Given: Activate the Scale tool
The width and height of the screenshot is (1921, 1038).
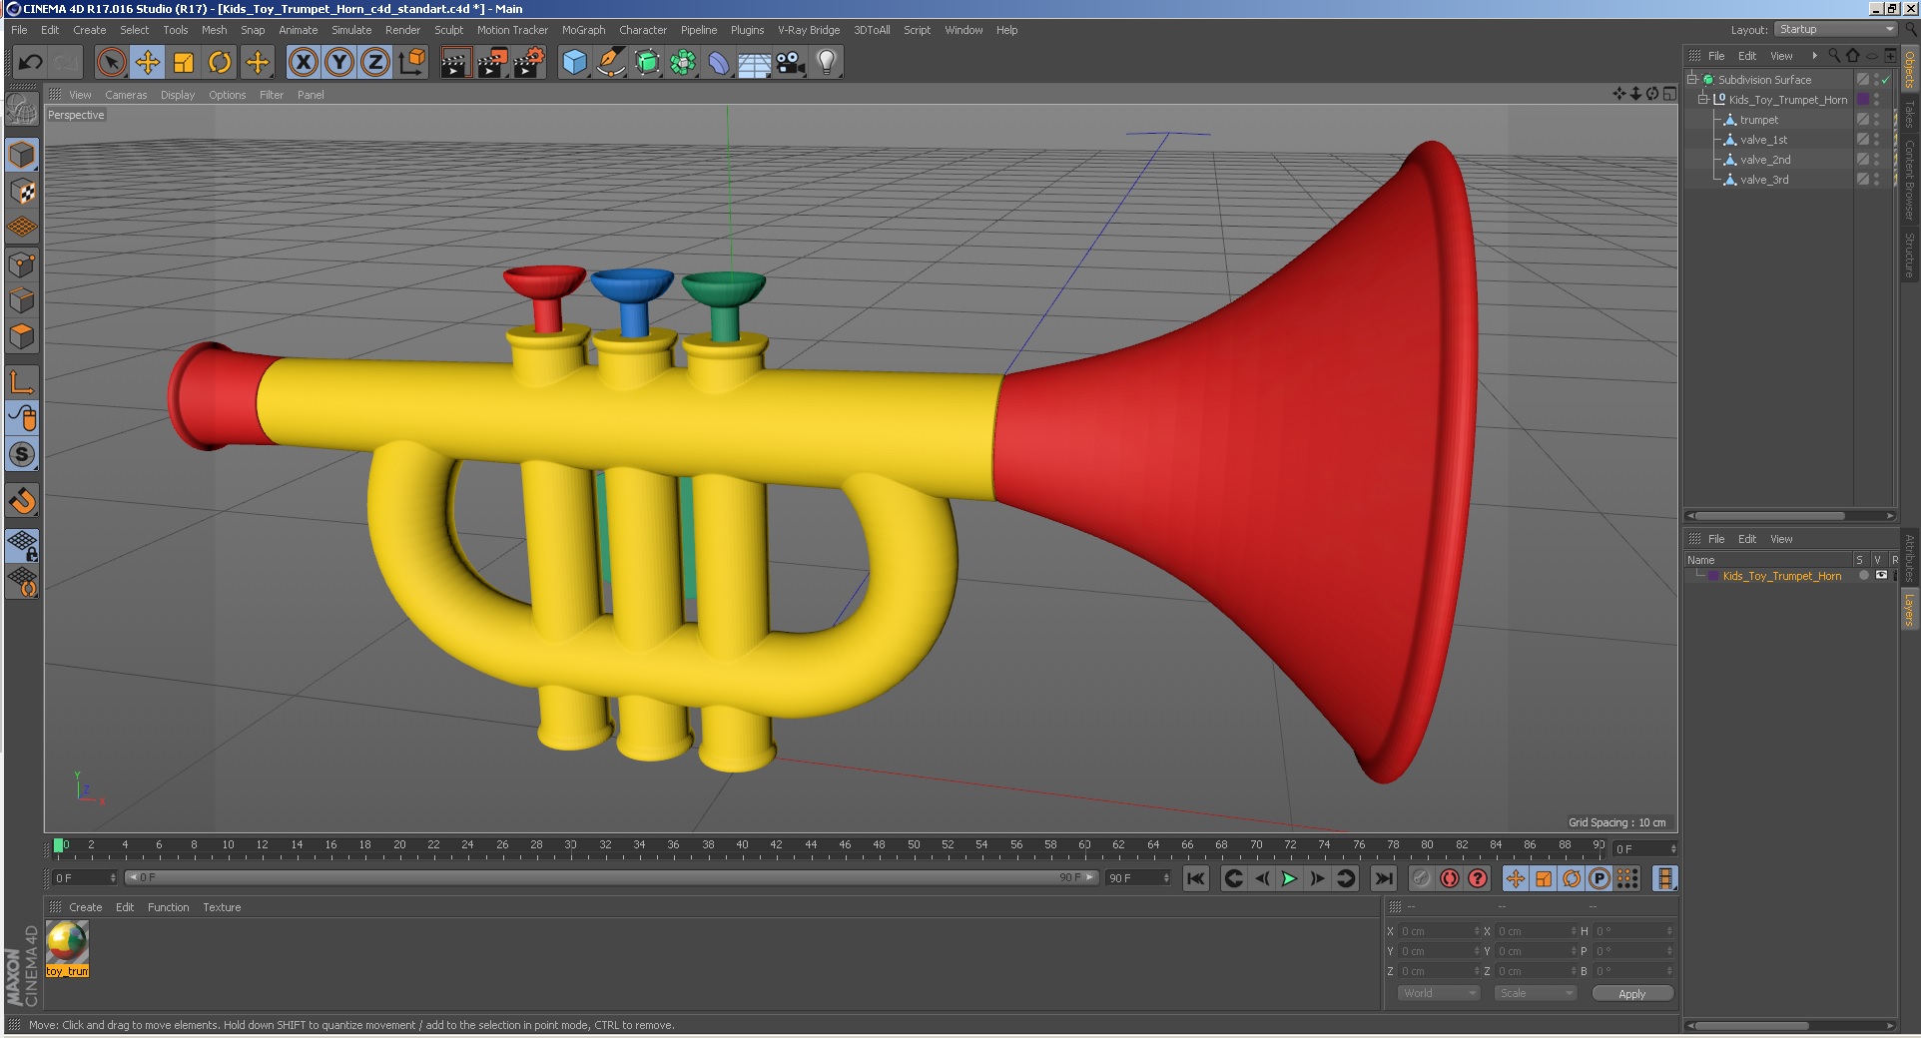Looking at the screenshot, I should tap(184, 63).
